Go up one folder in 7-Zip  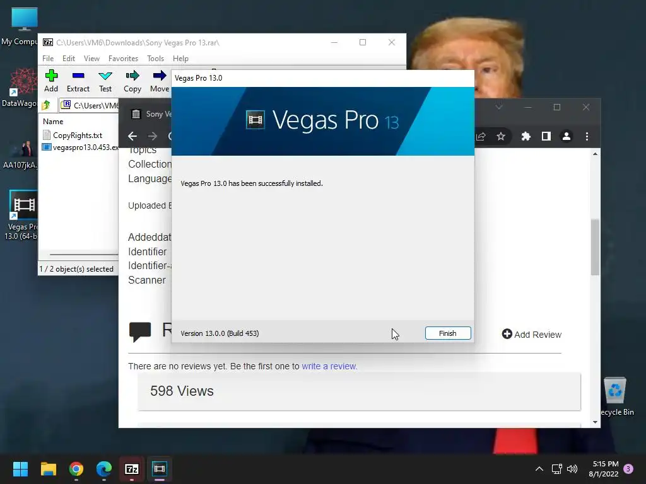[x=46, y=105]
